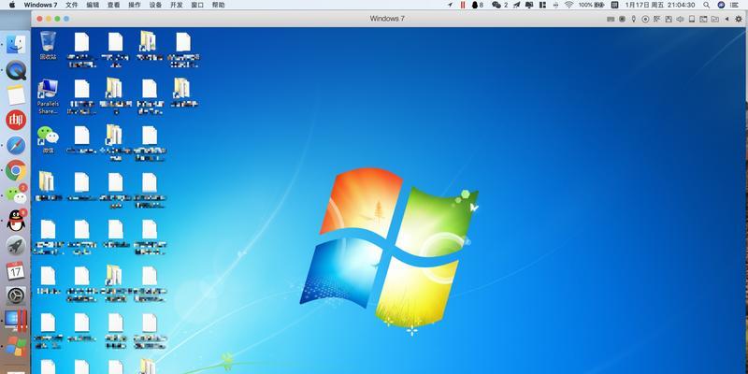Launch Google Chrome from the Dock
The image size is (748, 374).
click(16, 170)
